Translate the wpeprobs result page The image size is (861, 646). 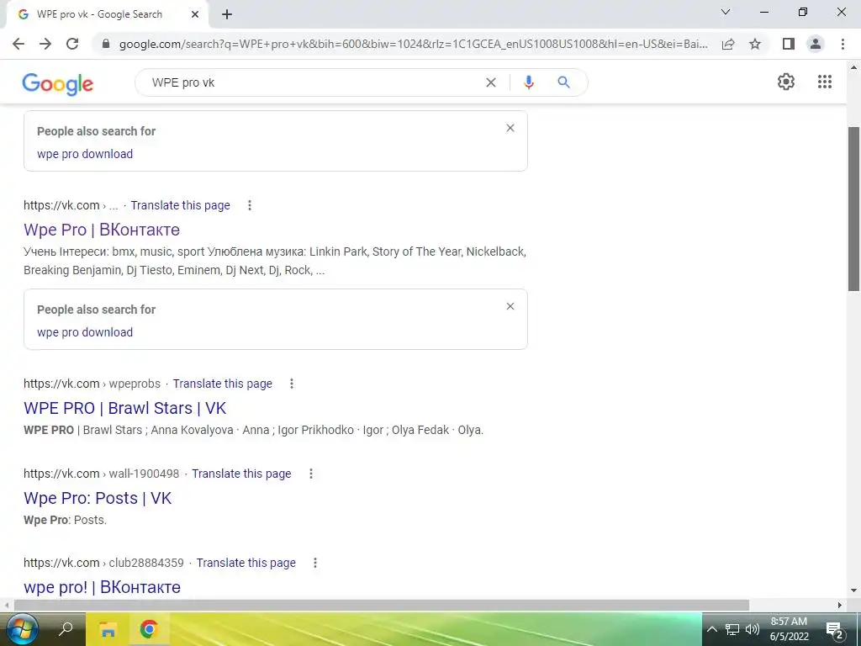(x=222, y=384)
